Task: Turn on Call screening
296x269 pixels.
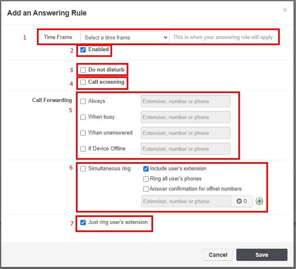Action: pos(83,82)
